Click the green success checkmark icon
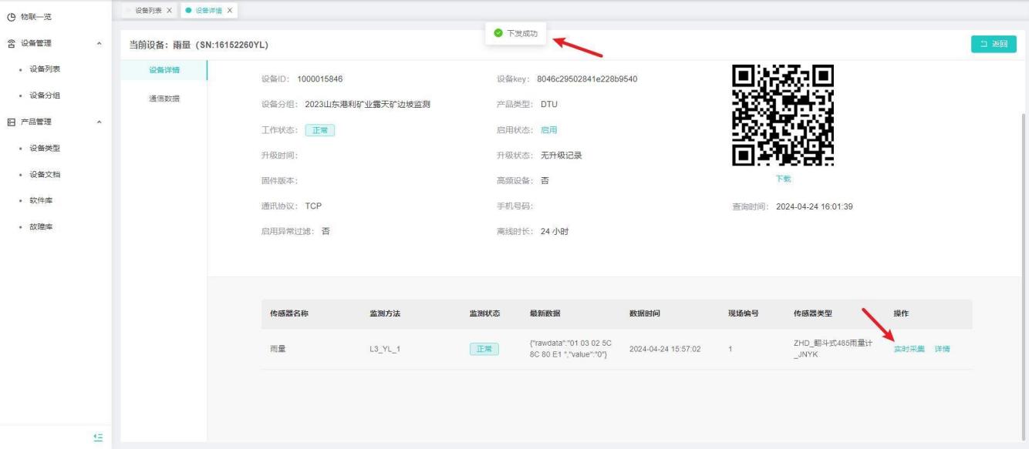Screen dimensions: 1029x449 pyautogui.click(x=498, y=33)
